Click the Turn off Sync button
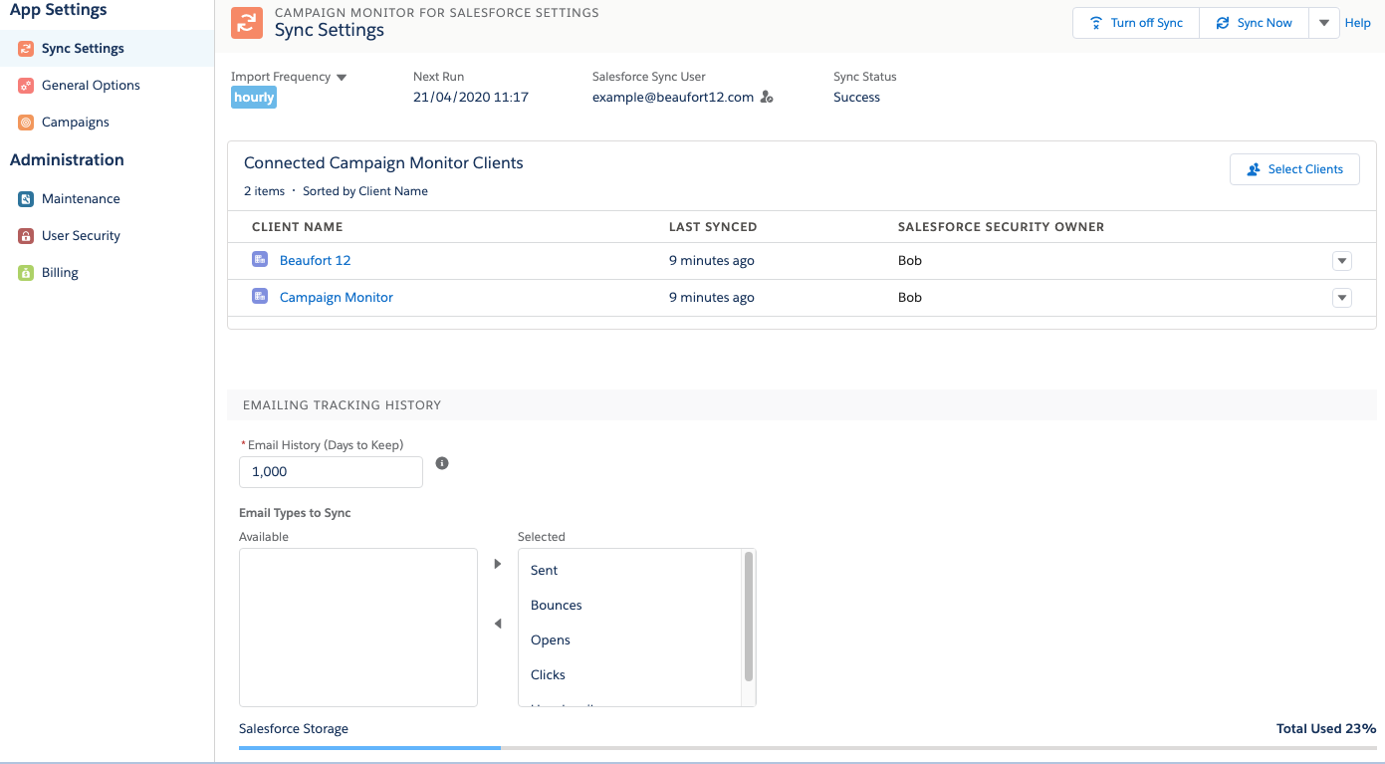The image size is (1385, 764). pyautogui.click(x=1136, y=23)
